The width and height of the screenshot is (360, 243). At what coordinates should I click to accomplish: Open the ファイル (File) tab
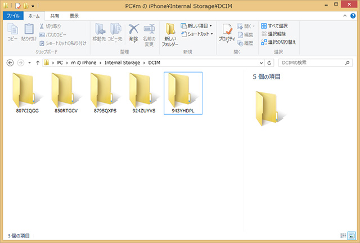click(13, 16)
